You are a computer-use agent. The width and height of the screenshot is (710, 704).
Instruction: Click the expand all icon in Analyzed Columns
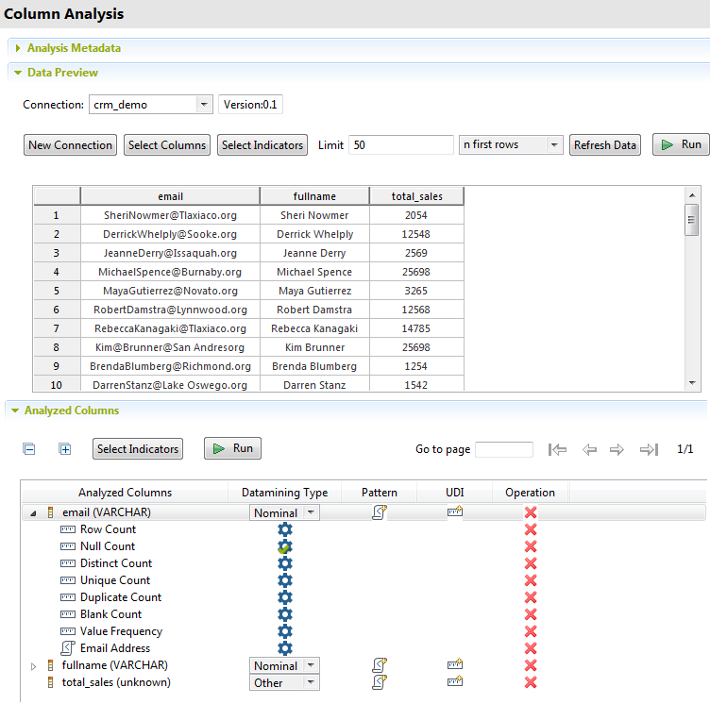point(65,449)
